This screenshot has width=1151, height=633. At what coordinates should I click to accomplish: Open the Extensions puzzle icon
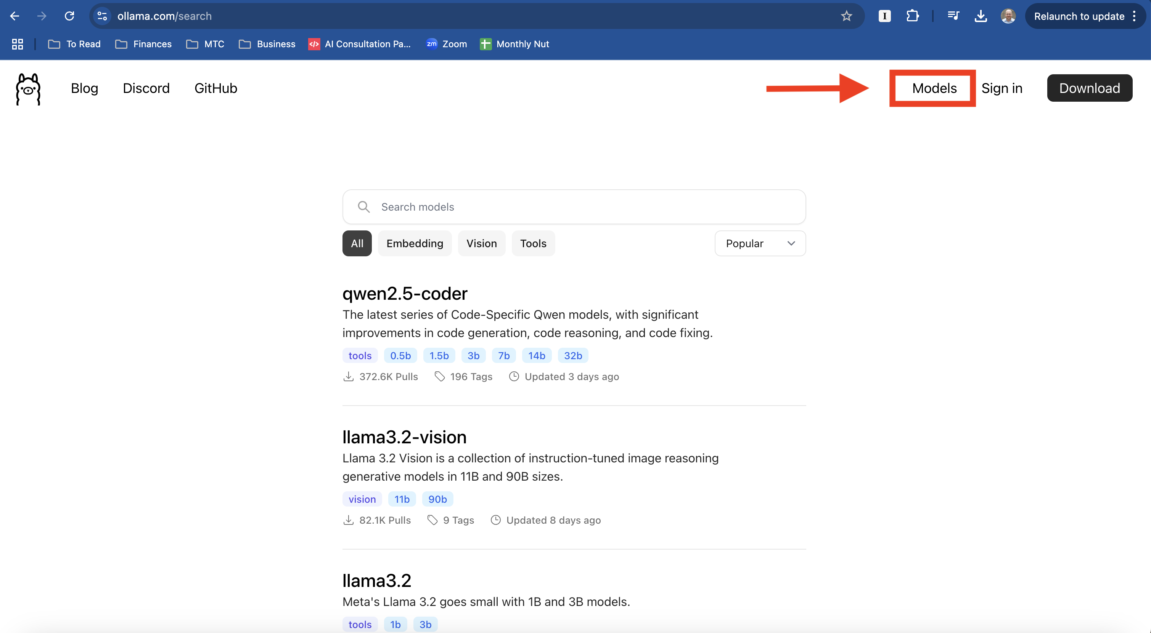coord(912,16)
